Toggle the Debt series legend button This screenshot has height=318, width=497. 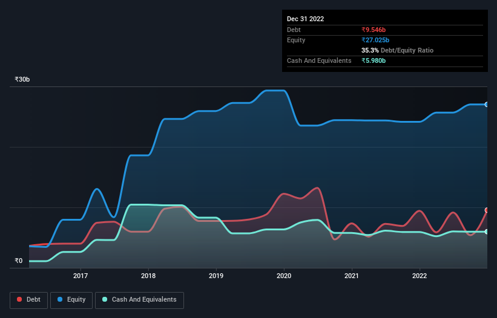click(x=29, y=300)
